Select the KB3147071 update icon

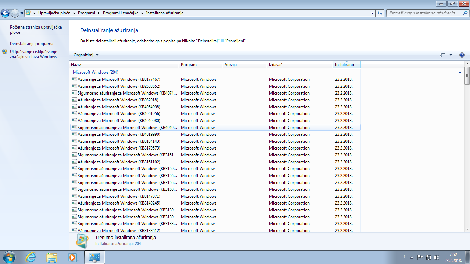coord(74,196)
